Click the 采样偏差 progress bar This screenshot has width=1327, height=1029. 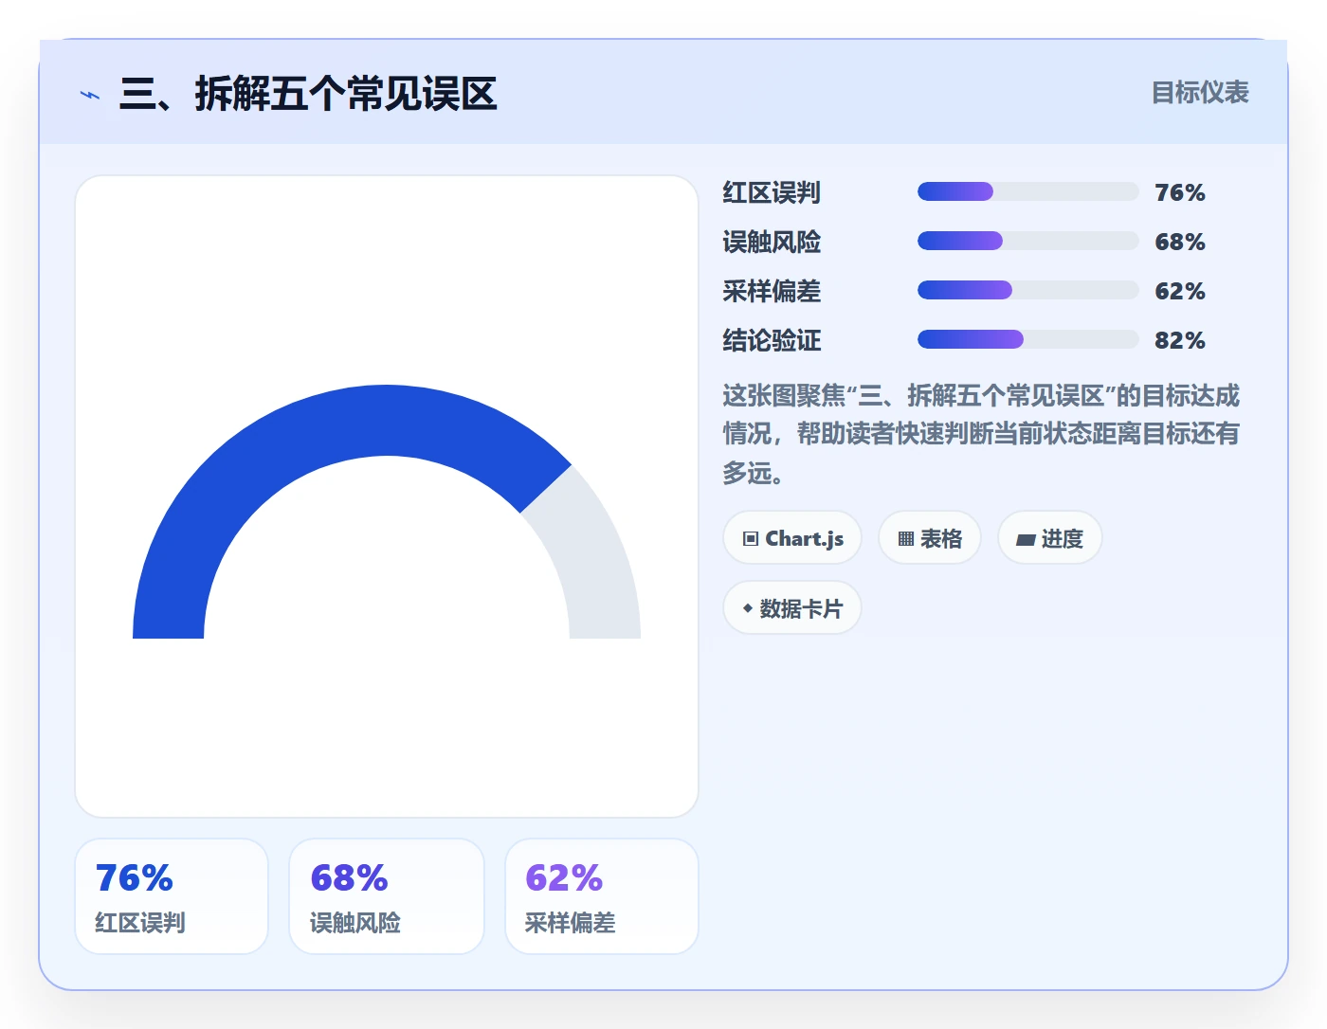pos(1027,290)
